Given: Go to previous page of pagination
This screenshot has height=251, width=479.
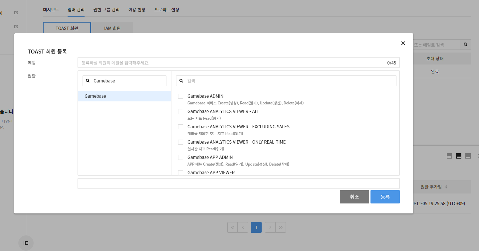Looking at the screenshot, I should [x=243, y=227].
